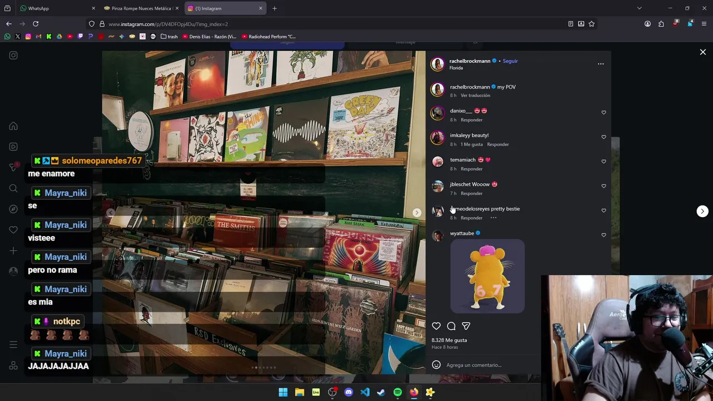Open wyattaube's dancing sticker
Viewport: 713px width, 401px height.
(487, 276)
